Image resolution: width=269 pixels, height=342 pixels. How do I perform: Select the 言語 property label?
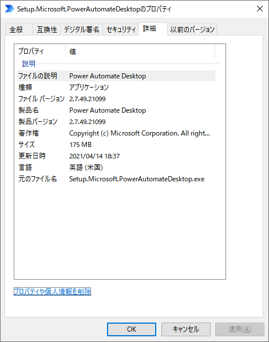(x=25, y=168)
